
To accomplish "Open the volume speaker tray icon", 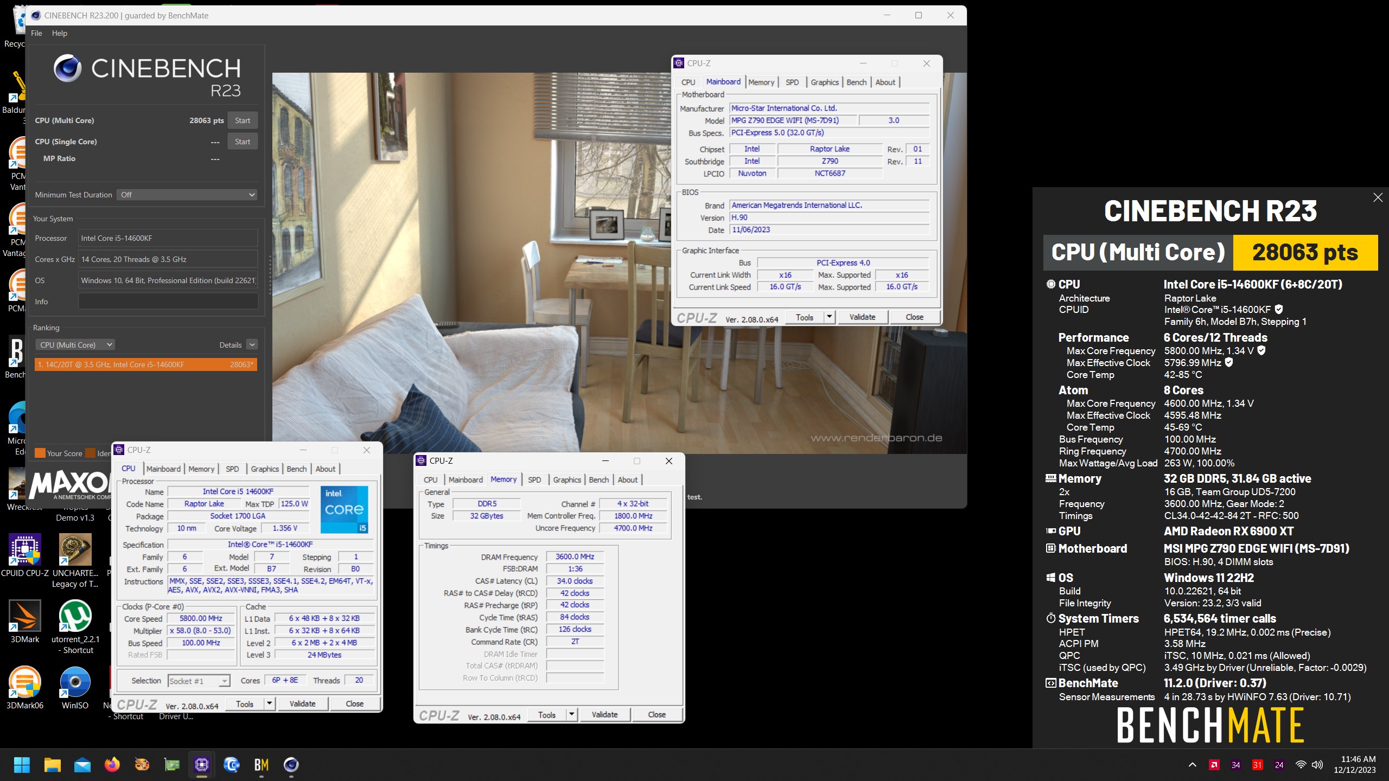I will pyautogui.click(x=1317, y=765).
